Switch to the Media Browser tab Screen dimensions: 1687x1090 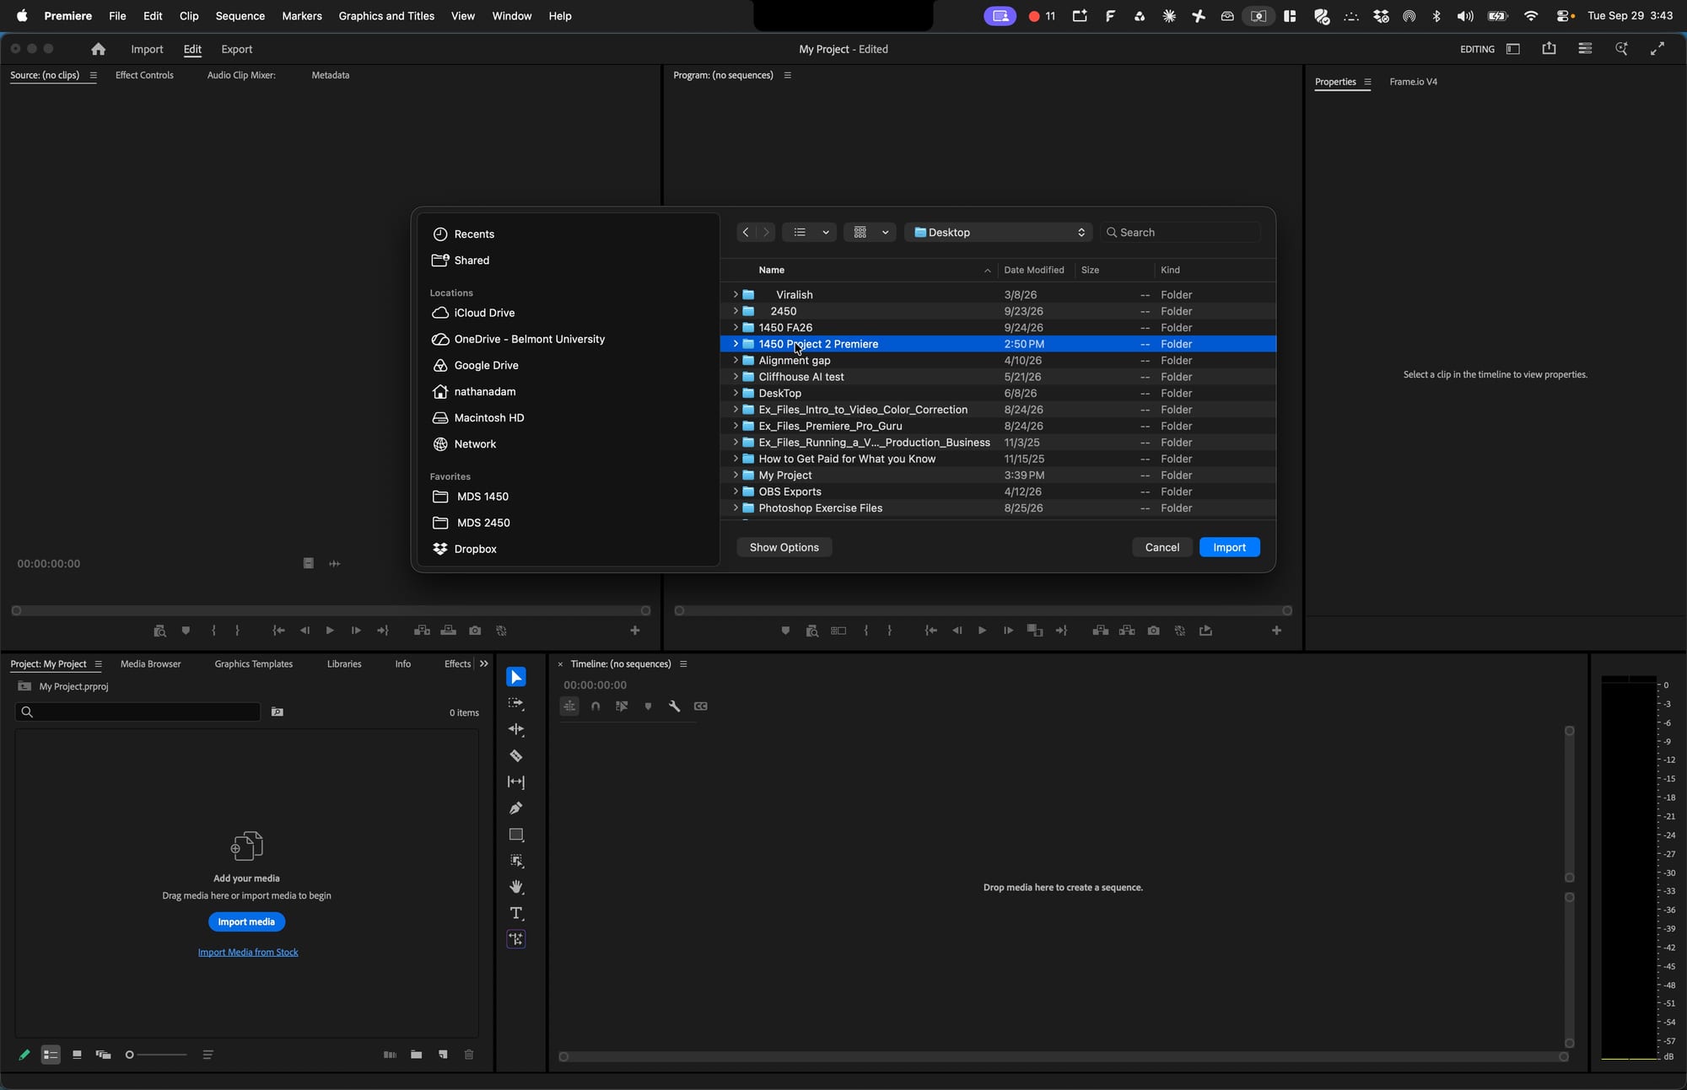150,664
